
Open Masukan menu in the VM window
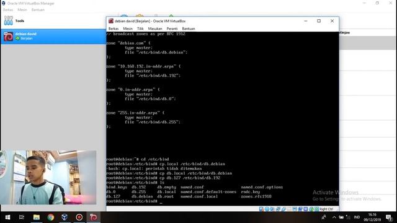pos(155,28)
